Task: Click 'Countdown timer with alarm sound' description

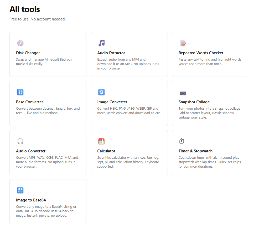Action: coord(210,162)
